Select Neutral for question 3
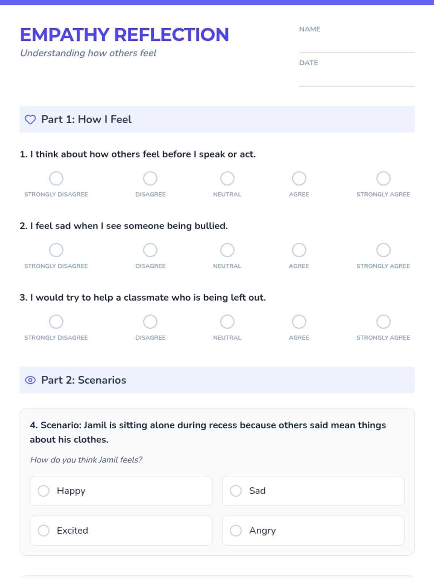This screenshot has width=434, height=578. (227, 322)
